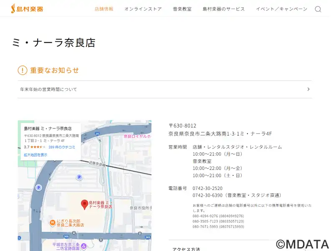The image size is (334, 251).
Task: Click the address 奈良県奈良市二条大路南1-3-1
Action: coord(203,134)
